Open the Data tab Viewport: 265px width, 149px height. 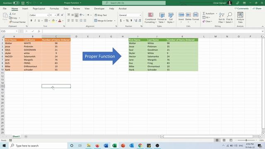tap(66, 8)
